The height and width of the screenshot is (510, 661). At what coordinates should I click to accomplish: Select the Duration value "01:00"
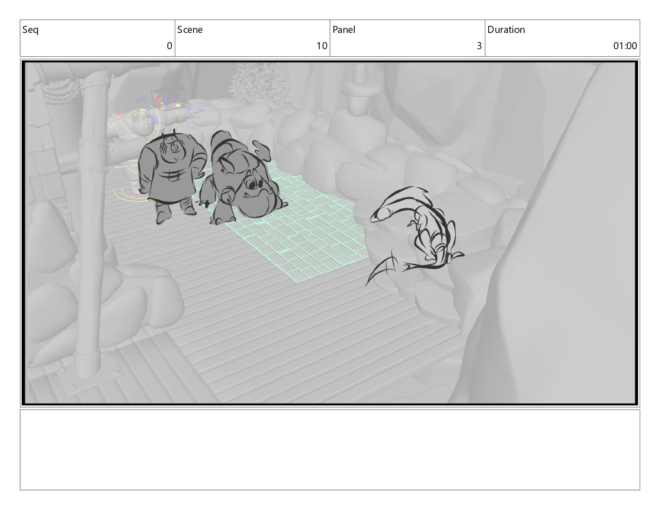(625, 46)
